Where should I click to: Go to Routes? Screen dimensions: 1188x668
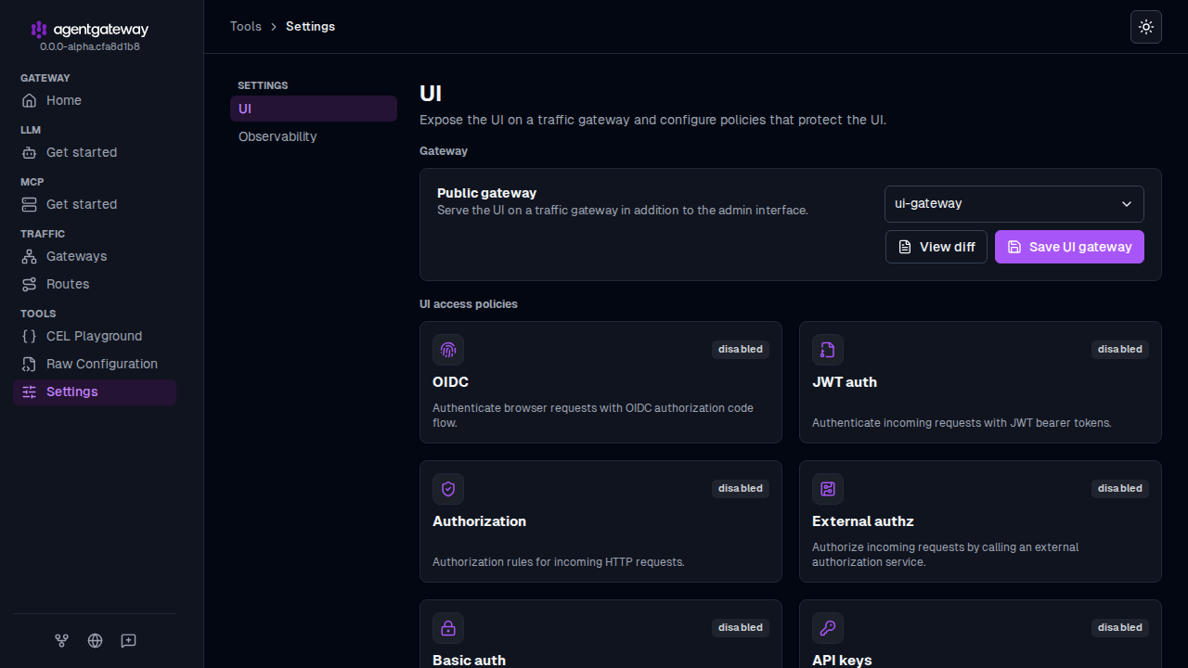[95, 284]
